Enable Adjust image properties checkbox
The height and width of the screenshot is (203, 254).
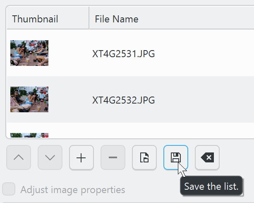pyautogui.click(x=9, y=189)
